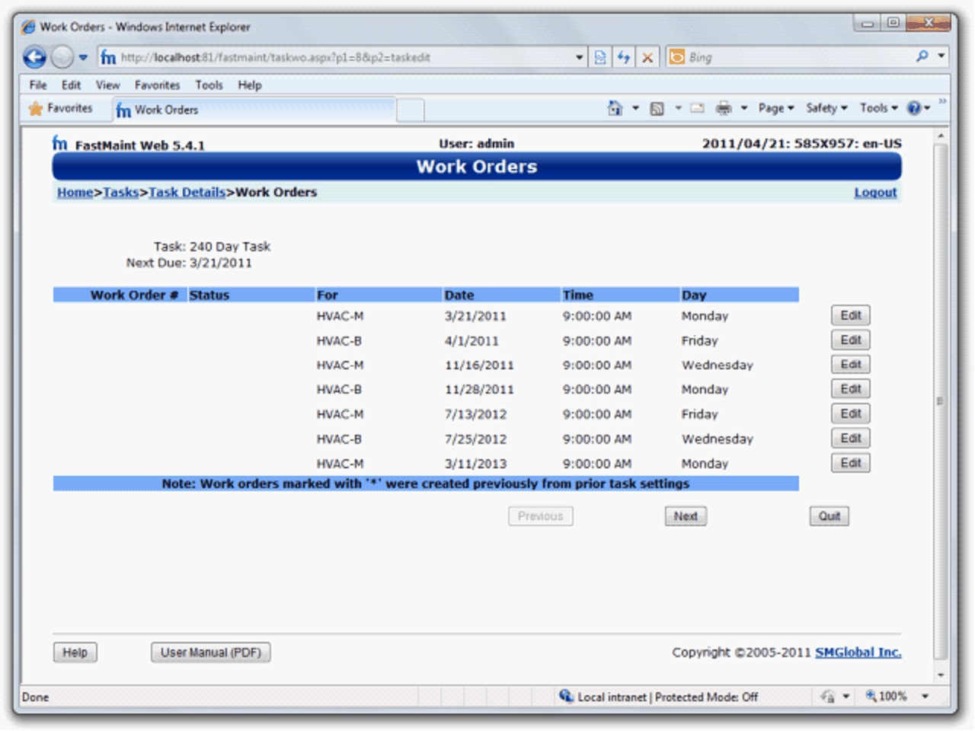This screenshot has width=975, height=731.
Task: Open the search provider dropdown arrow
Action: coord(941,56)
